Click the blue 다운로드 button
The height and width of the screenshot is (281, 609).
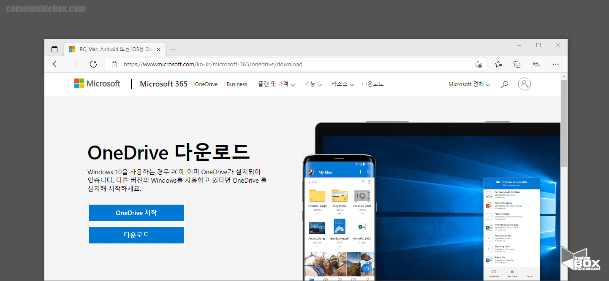click(136, 235)
